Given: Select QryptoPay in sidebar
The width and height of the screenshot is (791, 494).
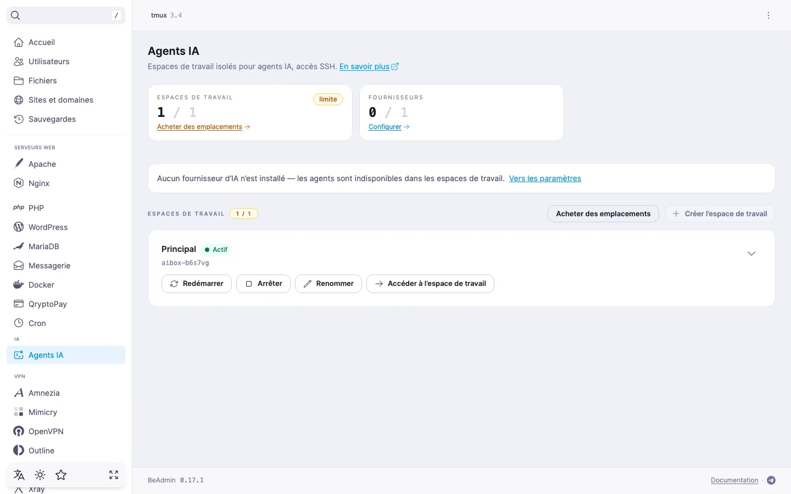Looking at the screenshot, I should [66, 304].
